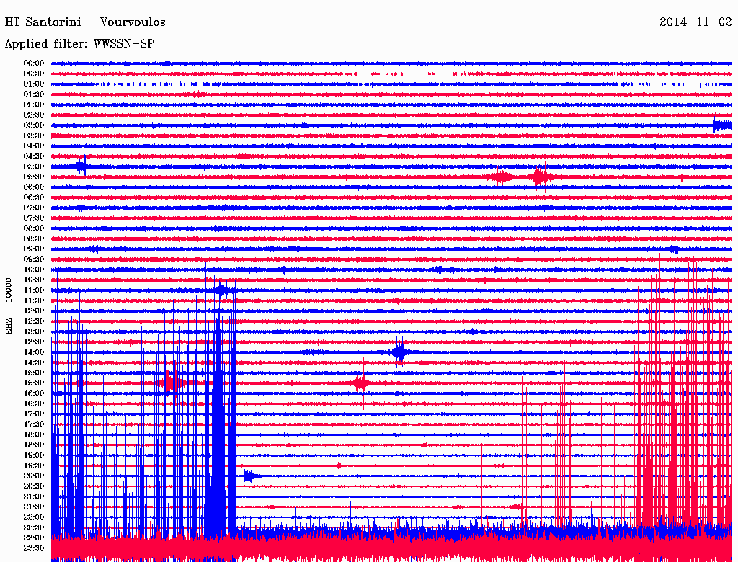Click the 'Applied filter: WWSSN-SP' text
The width and height of the screenshot is (738, 562).
pos(79,44)
